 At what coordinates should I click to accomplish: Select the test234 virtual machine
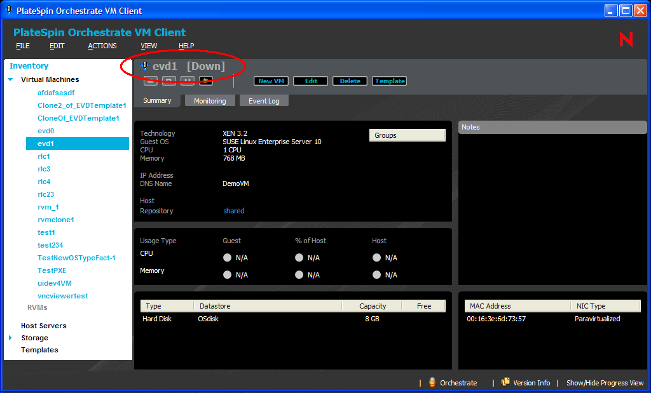[x=50, y=245]
